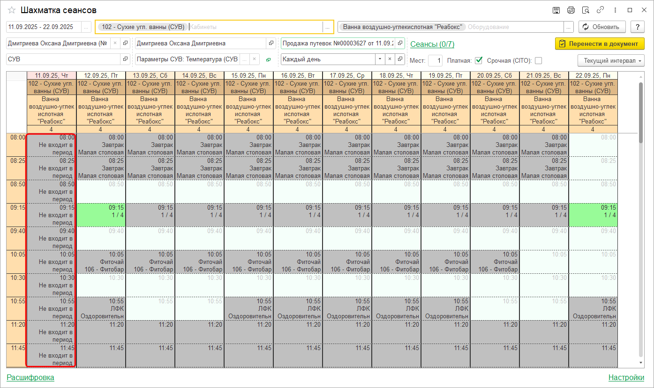The width and height of the screenshot is (654, 388).
Task: Select the green 09:15 slot on 12.09.25
Action: pos(101,215)
